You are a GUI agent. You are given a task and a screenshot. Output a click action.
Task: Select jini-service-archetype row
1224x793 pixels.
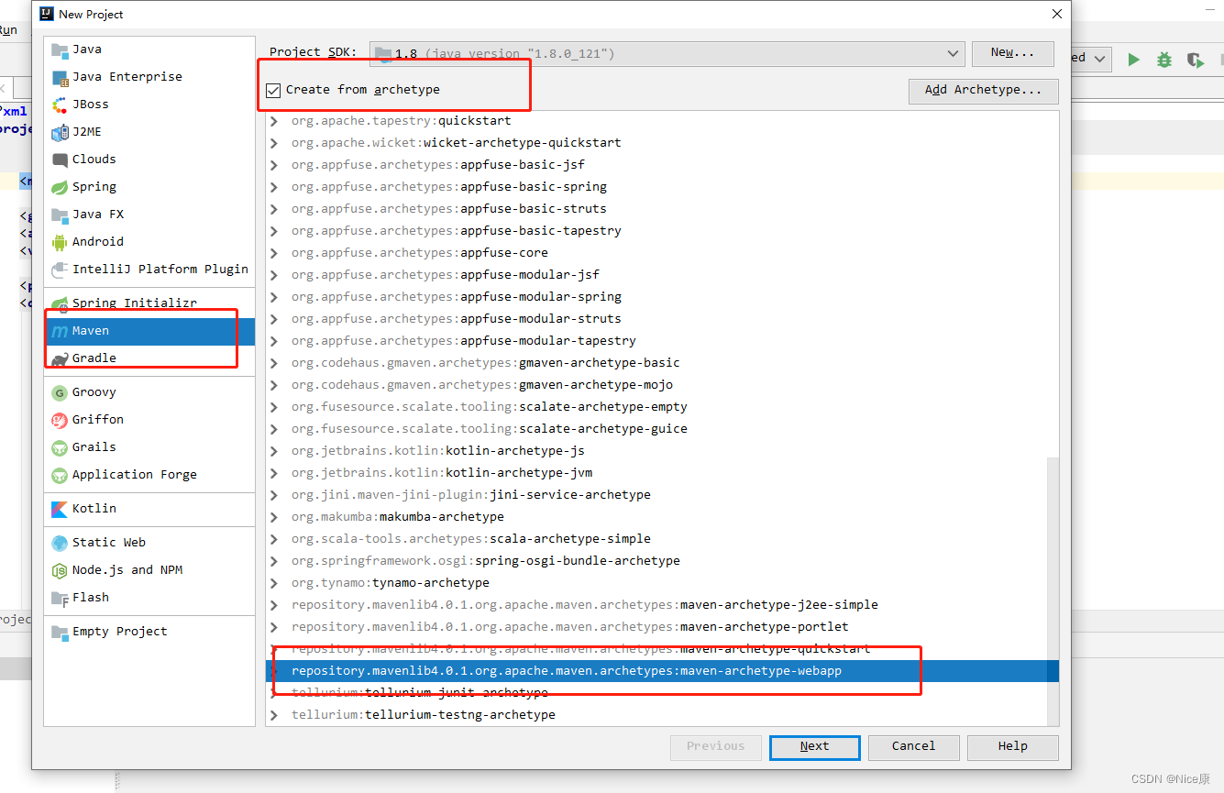[x=656, y=495]
